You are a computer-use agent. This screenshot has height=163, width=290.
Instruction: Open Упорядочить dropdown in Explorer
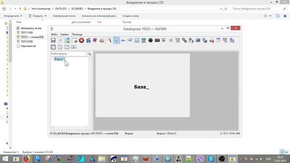[x=13, y=16]
